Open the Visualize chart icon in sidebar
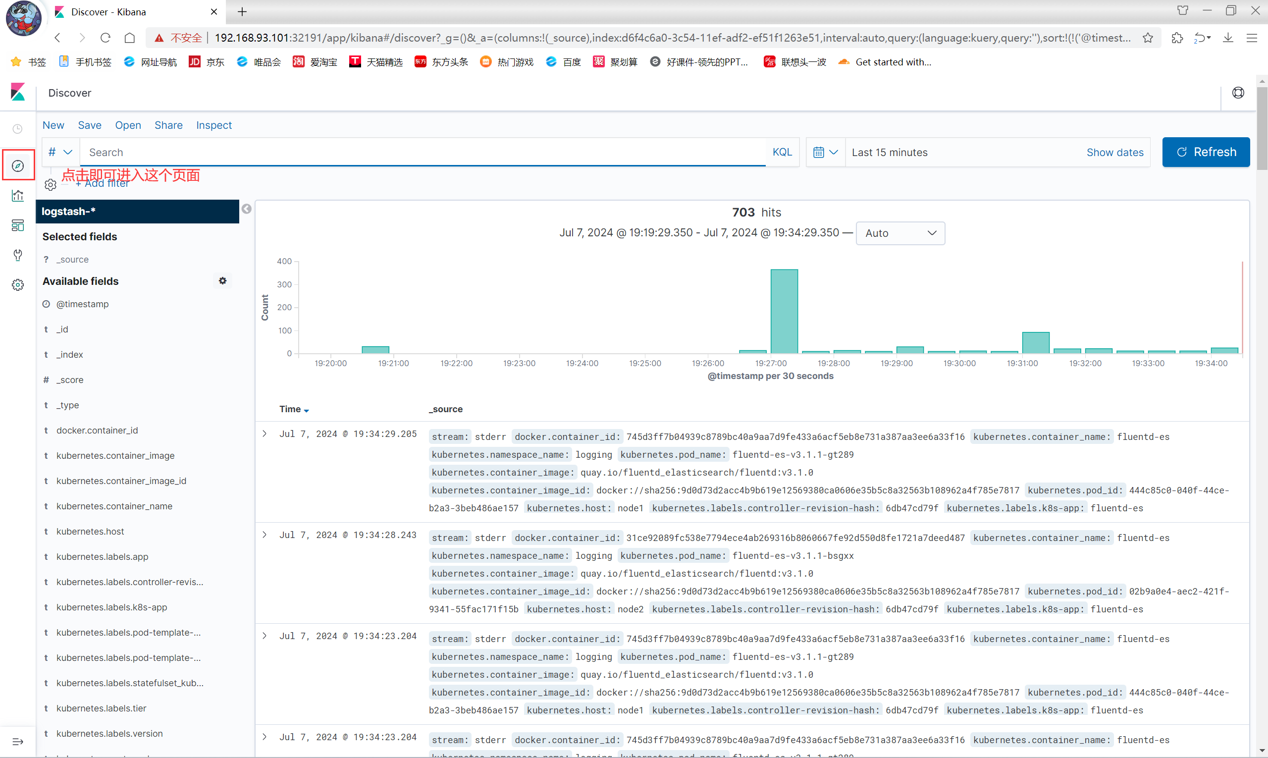Image resolution: width=1268 pixels, height=758 pixels. point(18,196)
